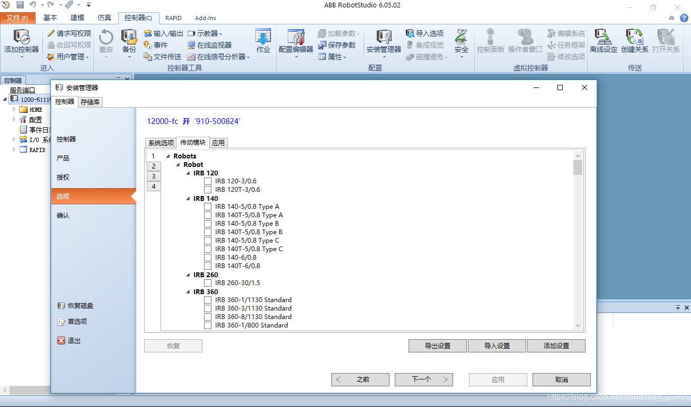Viewport: 691px width, 407px height.
Task: Open the 事件 event viewer
Action: 156,45
